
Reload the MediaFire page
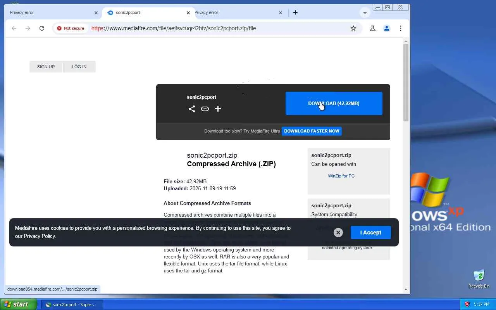[42, 28]
